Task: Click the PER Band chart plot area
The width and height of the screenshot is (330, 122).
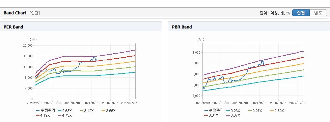Action: coord(85,71)
